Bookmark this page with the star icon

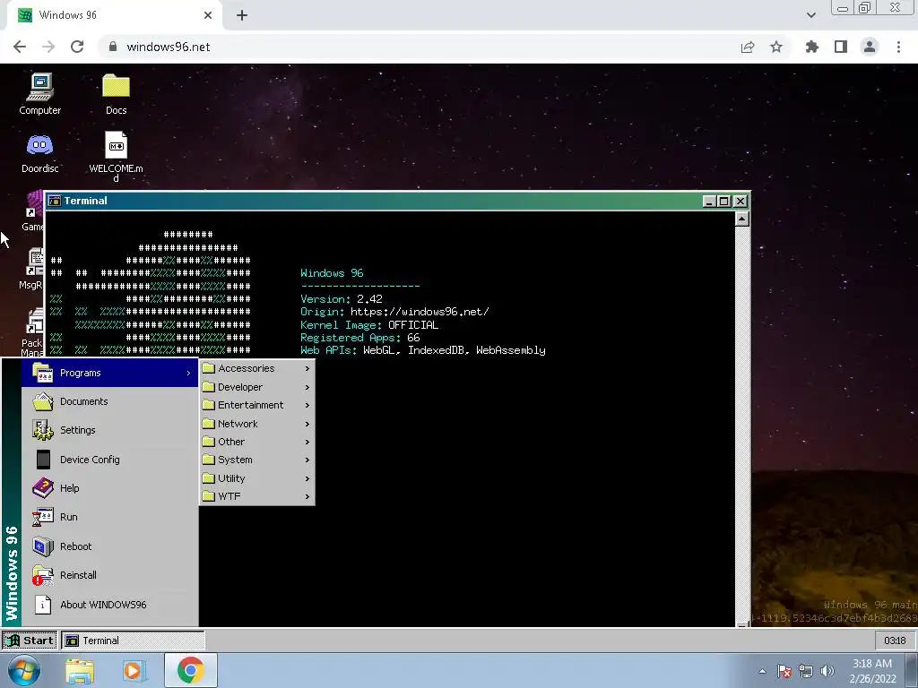[x=776, y=47]
